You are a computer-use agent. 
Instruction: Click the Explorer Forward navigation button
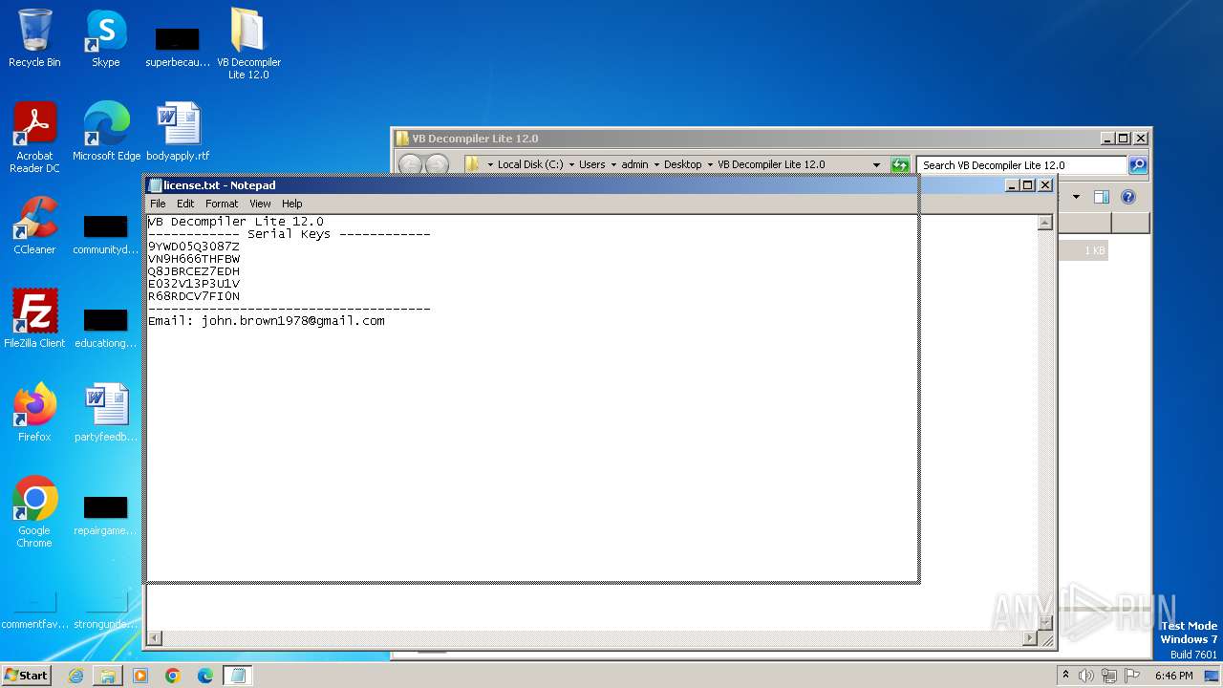[437, 164]
